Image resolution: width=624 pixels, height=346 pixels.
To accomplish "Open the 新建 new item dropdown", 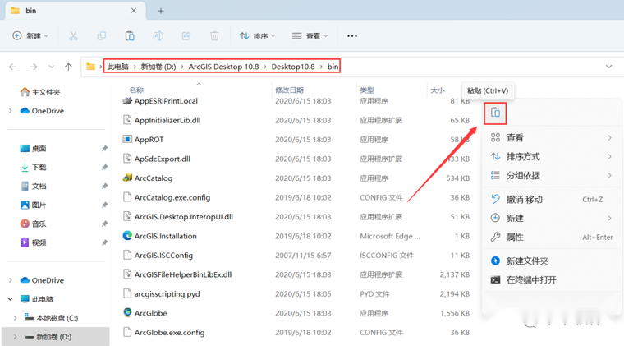I will coord(30,36).
